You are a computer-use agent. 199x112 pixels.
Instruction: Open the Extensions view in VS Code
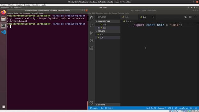[91, 48]
